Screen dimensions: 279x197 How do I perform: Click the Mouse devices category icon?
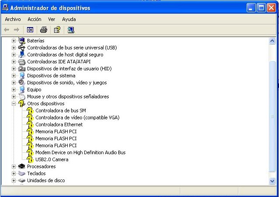(22, 97)
